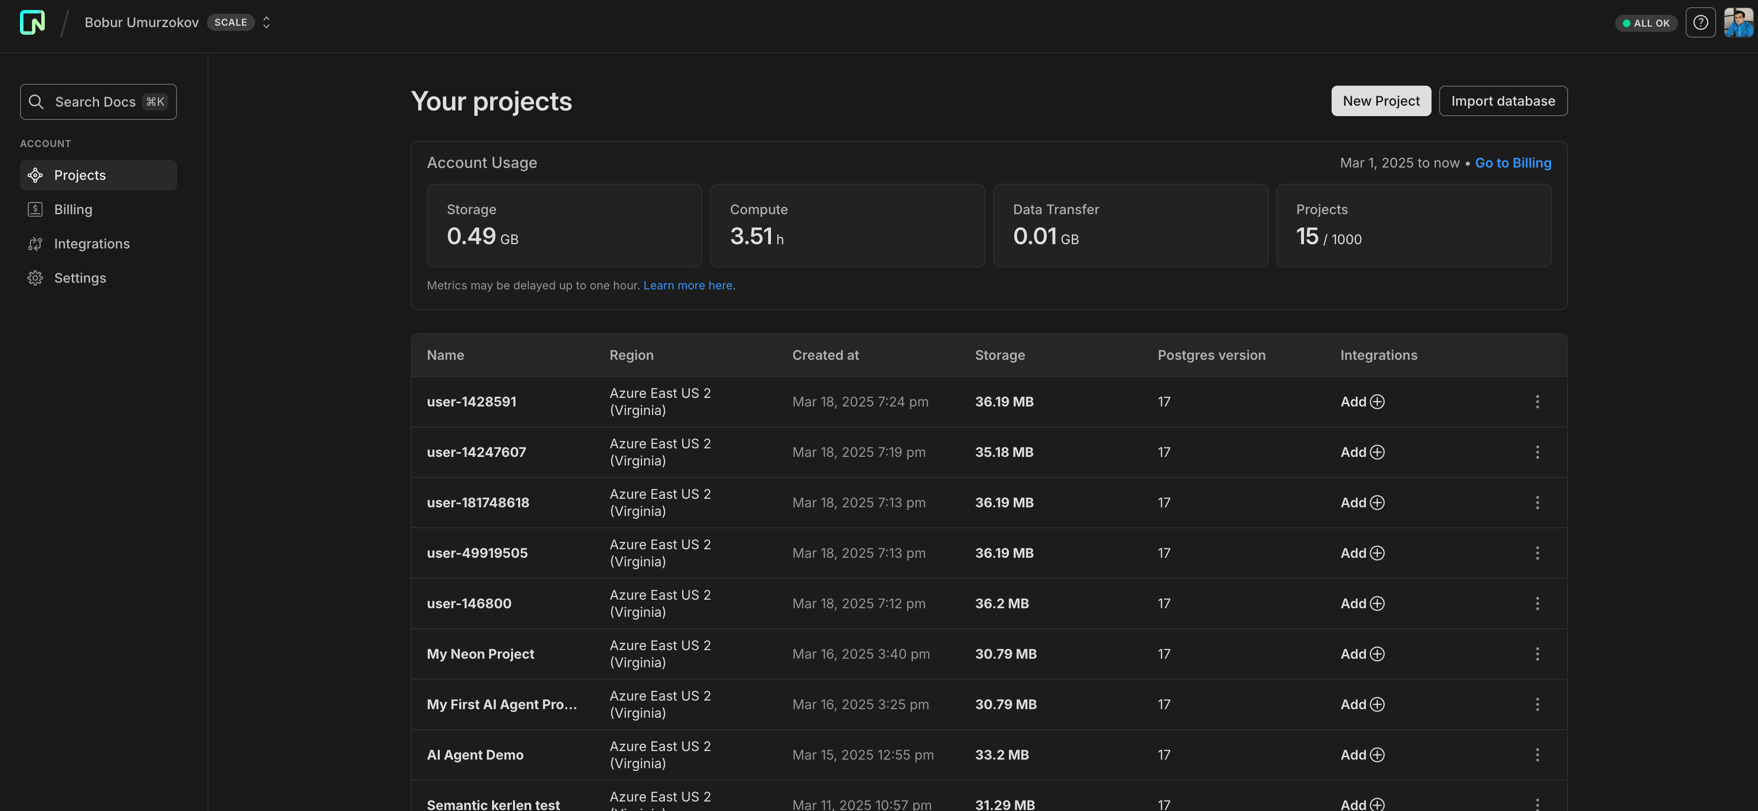Click the Mar 15, 2025 12:55 pm date
The image size is (1758, 811).
[863, 756]
